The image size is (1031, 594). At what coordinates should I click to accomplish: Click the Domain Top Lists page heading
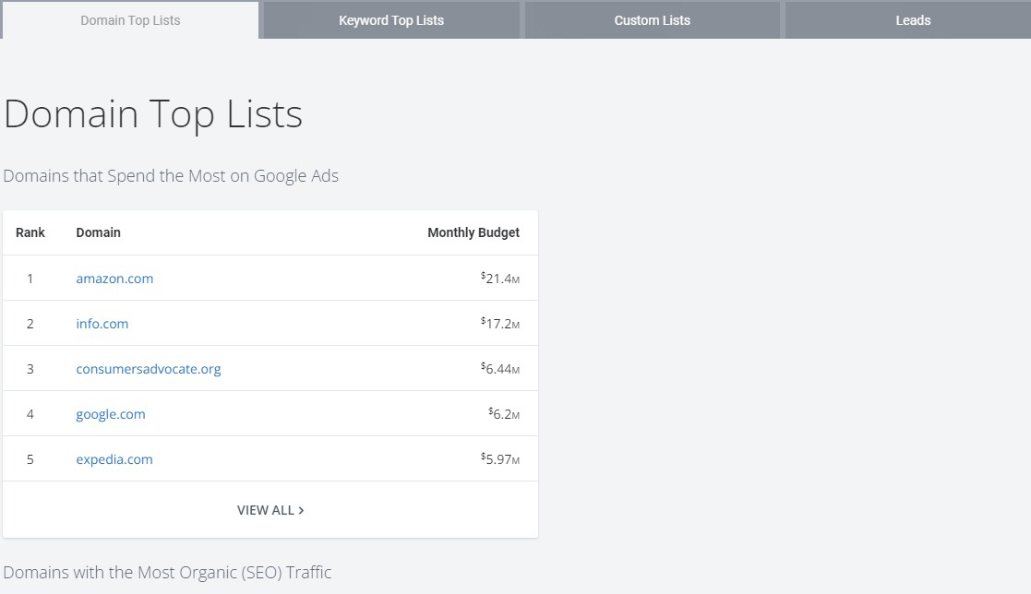click(153, 114)
